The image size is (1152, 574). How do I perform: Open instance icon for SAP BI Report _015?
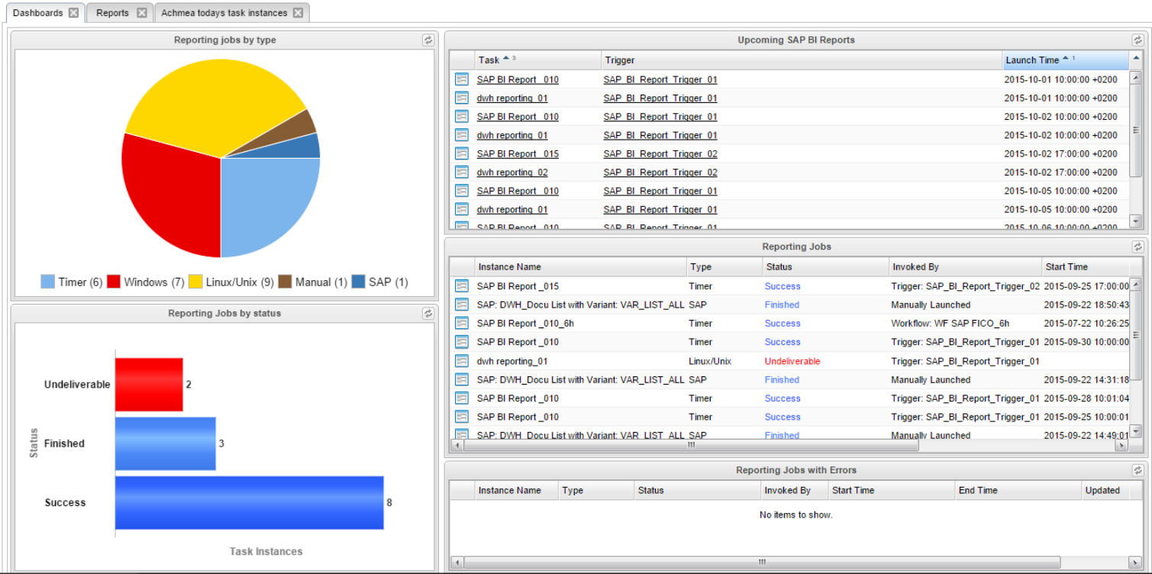[461, 285]
